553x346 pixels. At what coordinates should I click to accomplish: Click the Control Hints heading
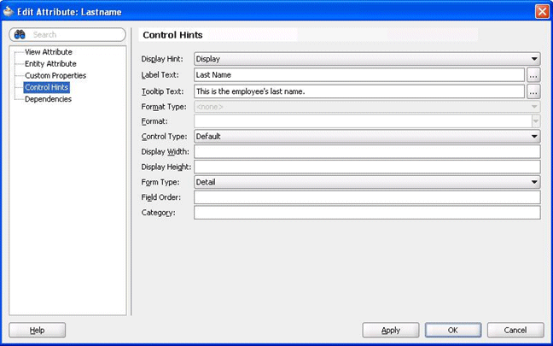point(172,35)
